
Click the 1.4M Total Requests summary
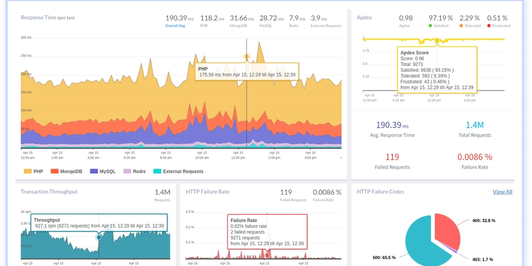(475, 125)
